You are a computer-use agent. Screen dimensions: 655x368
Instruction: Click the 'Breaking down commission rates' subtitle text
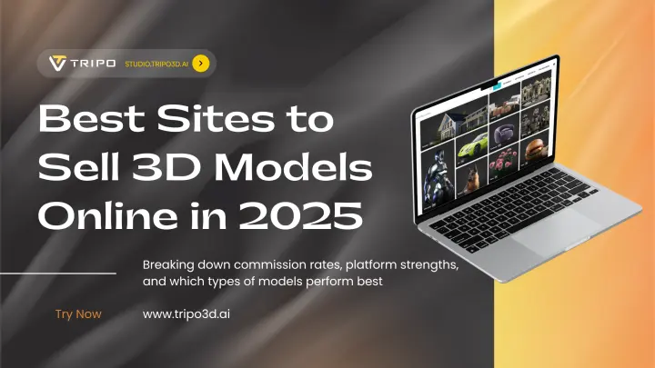click(x=300, y=273)
